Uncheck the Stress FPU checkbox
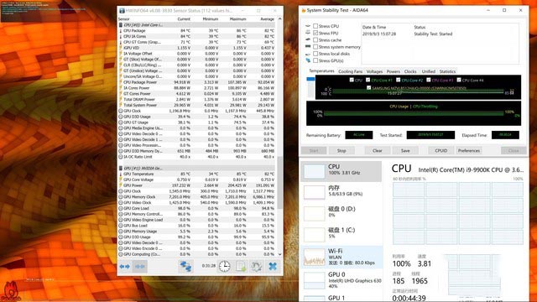The width and height of the screenshot is (537, 302). click(x=315, y=33)
